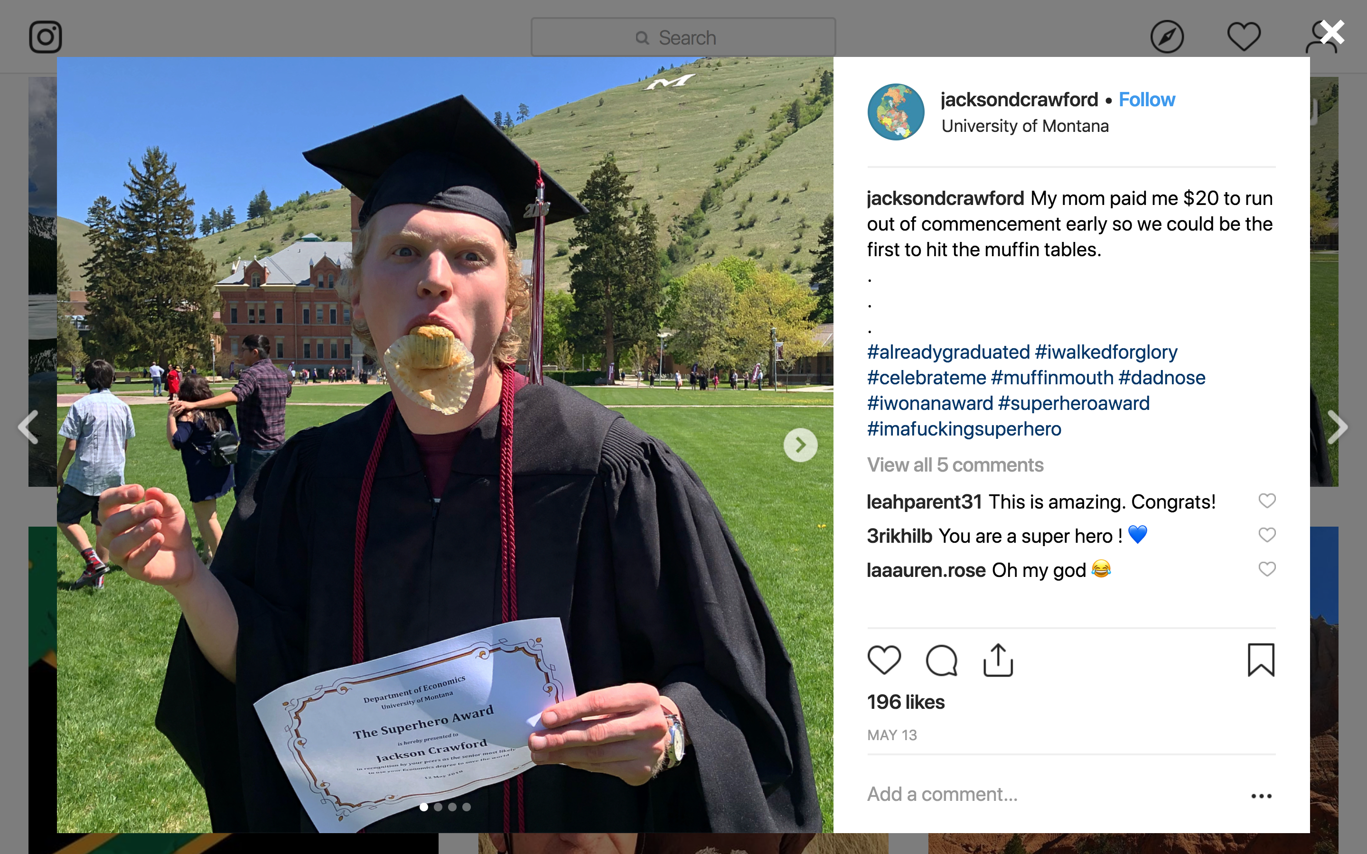Like leahparent31's comment
This screenshot has width=1367, height=854.
pyautogui.click(x=1267, y=501)
